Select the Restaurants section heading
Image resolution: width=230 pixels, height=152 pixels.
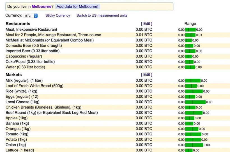coord(18,24)
